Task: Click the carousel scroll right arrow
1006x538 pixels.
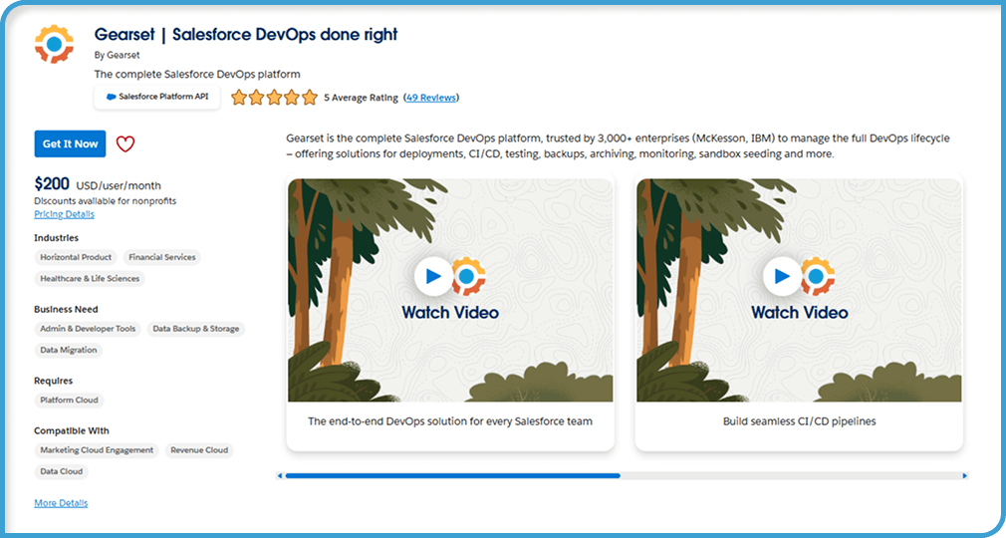Action: point(964,476)
